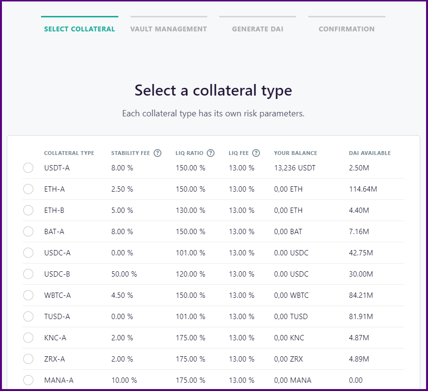
Task: Choose the USDC-B collateral radio button
Action: (x=29, y=274)
